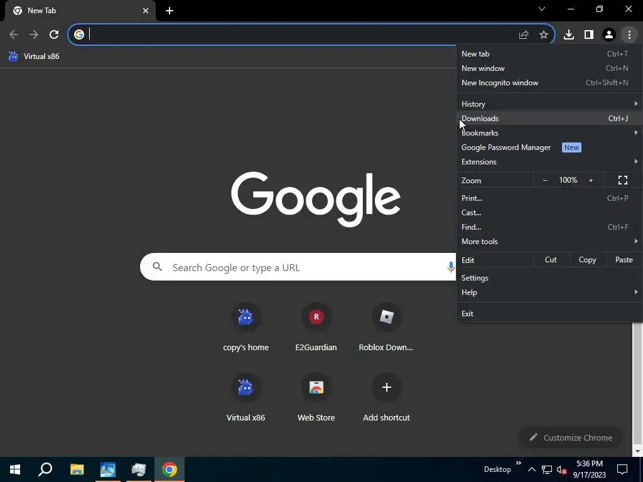Screen dimensions: 643x482
Task: Open Google Password Manager
Action: tap(549, 147)
